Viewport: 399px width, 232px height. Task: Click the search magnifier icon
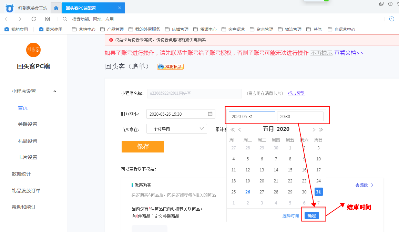pos(65,19)
